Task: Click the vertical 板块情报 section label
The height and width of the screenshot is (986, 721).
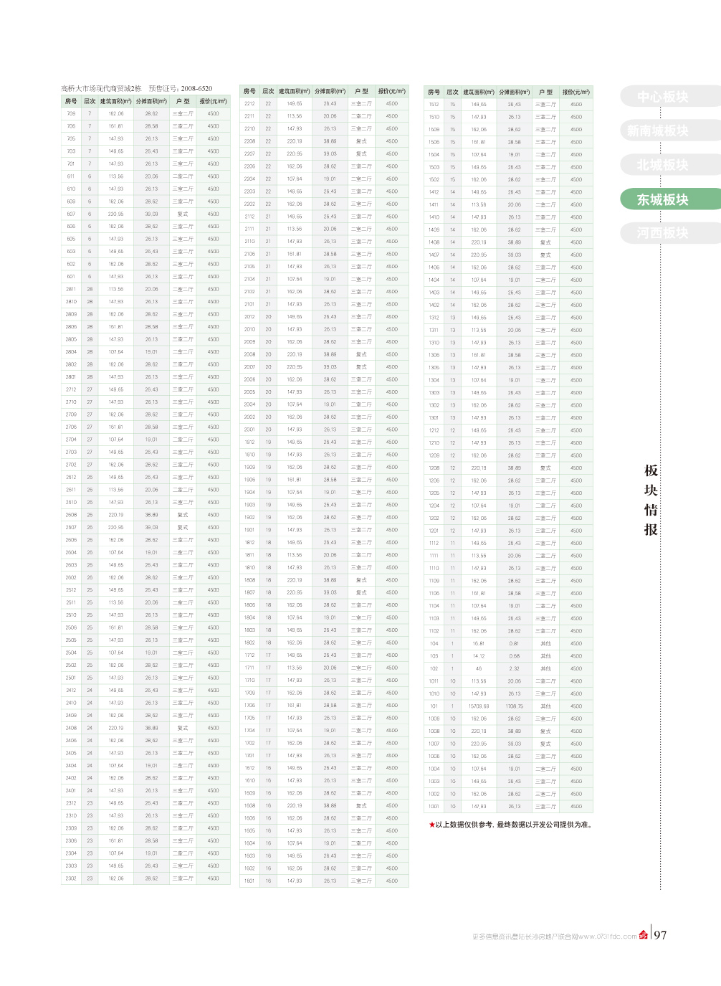Action: pos(651,500)
